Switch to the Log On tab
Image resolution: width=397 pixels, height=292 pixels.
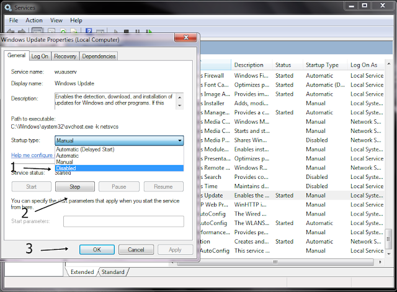coord(40,57)
